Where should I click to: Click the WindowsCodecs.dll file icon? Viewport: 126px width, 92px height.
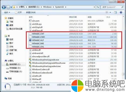tap(30, 69)
